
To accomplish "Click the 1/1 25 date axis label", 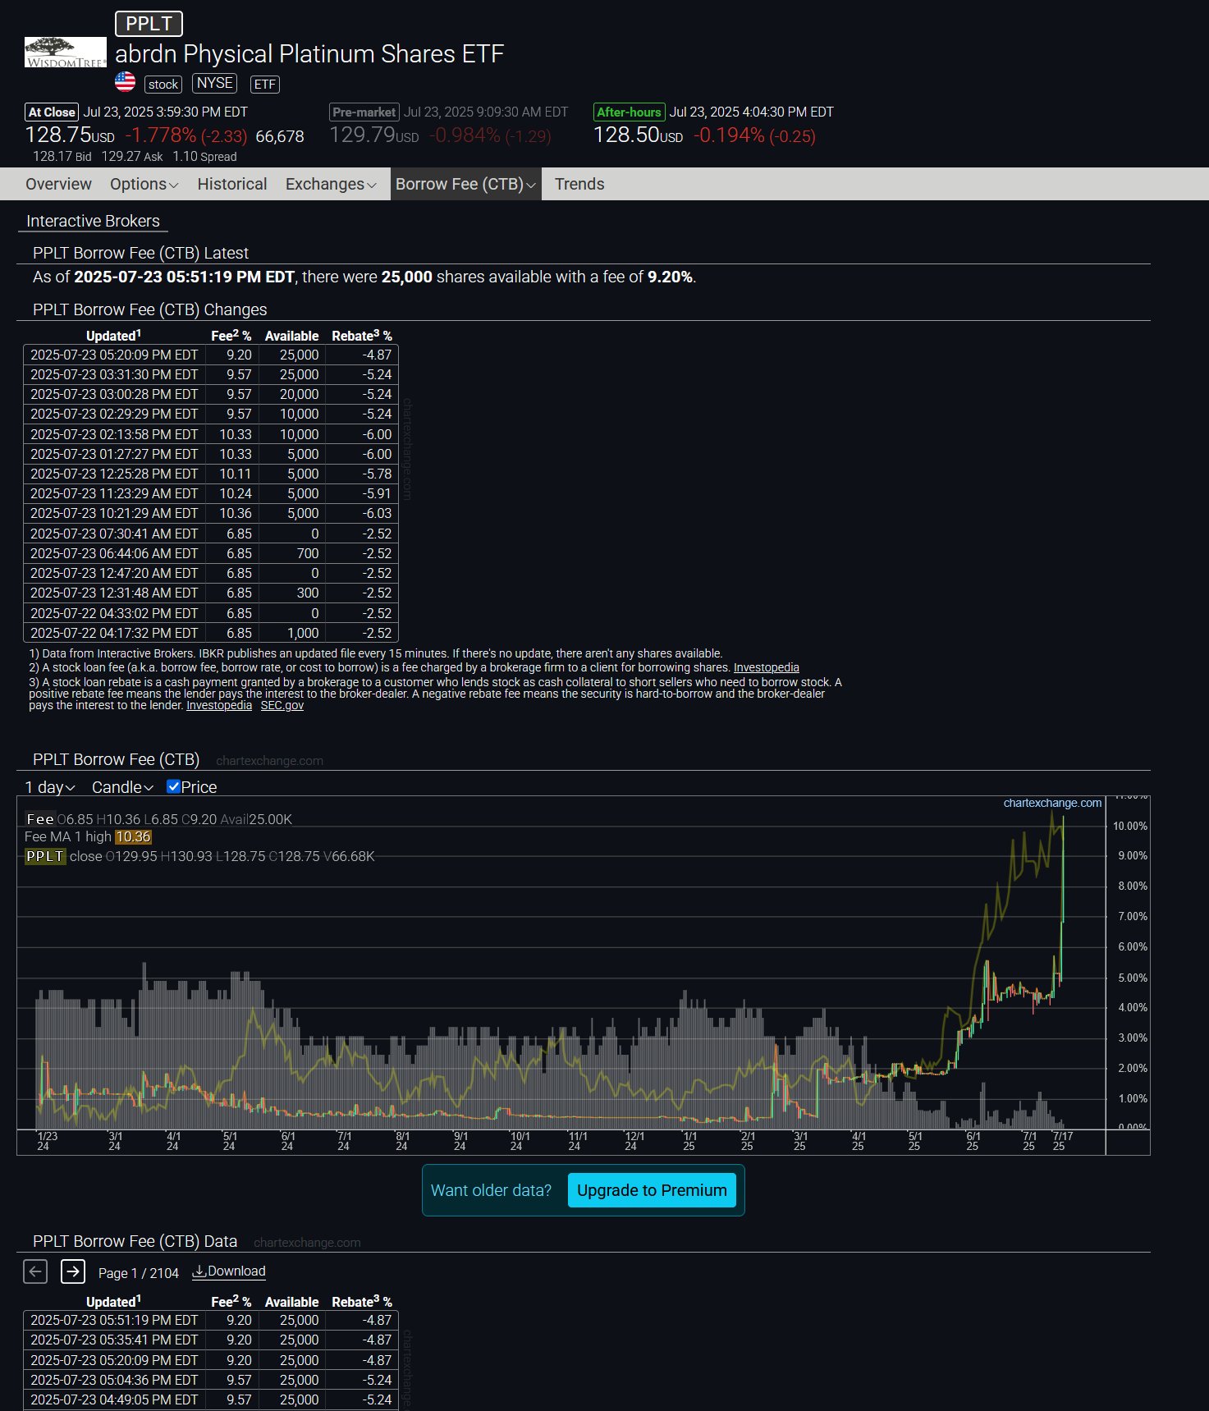I will click(689, 1141).
